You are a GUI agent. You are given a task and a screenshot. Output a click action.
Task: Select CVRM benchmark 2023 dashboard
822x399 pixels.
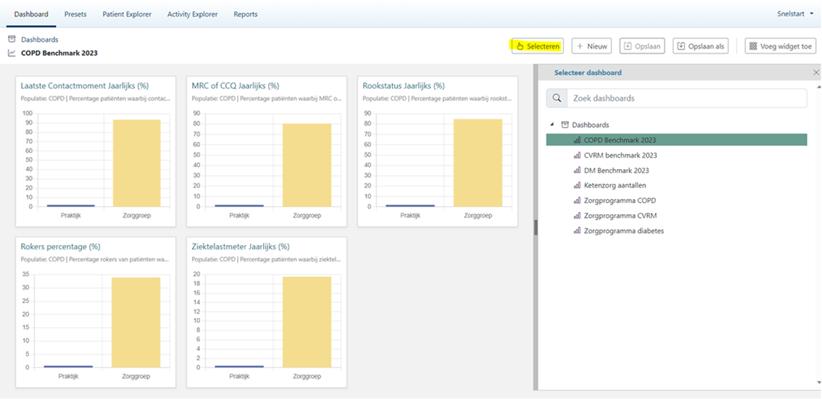620,155
